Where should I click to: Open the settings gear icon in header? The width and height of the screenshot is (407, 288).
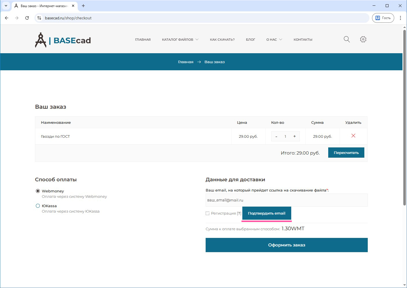[363, 39]
